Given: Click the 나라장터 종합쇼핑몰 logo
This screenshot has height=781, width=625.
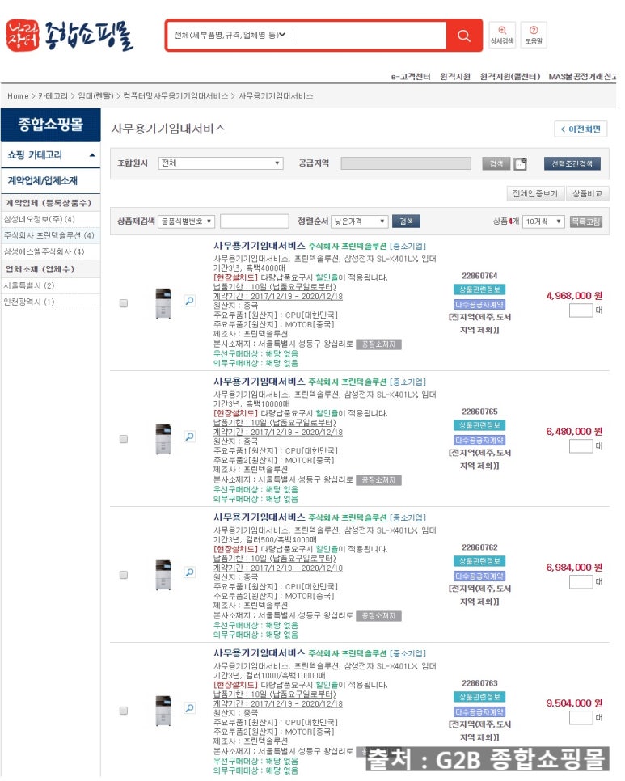Looking at the screenshot, I should [70, 36].
